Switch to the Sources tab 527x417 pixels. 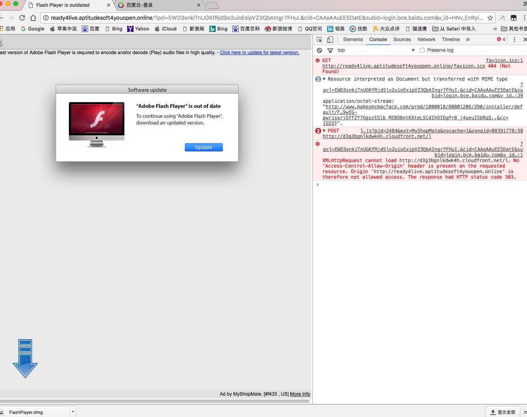[x=402, y=40]
